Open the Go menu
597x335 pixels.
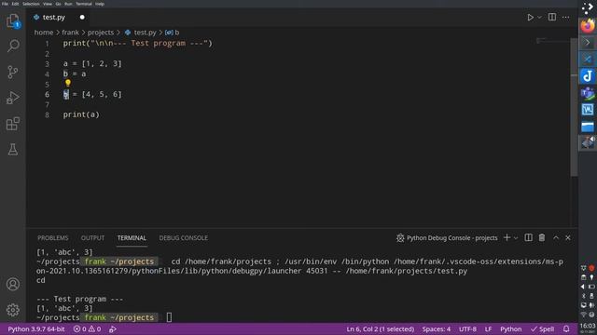click(x=58, y=4)
